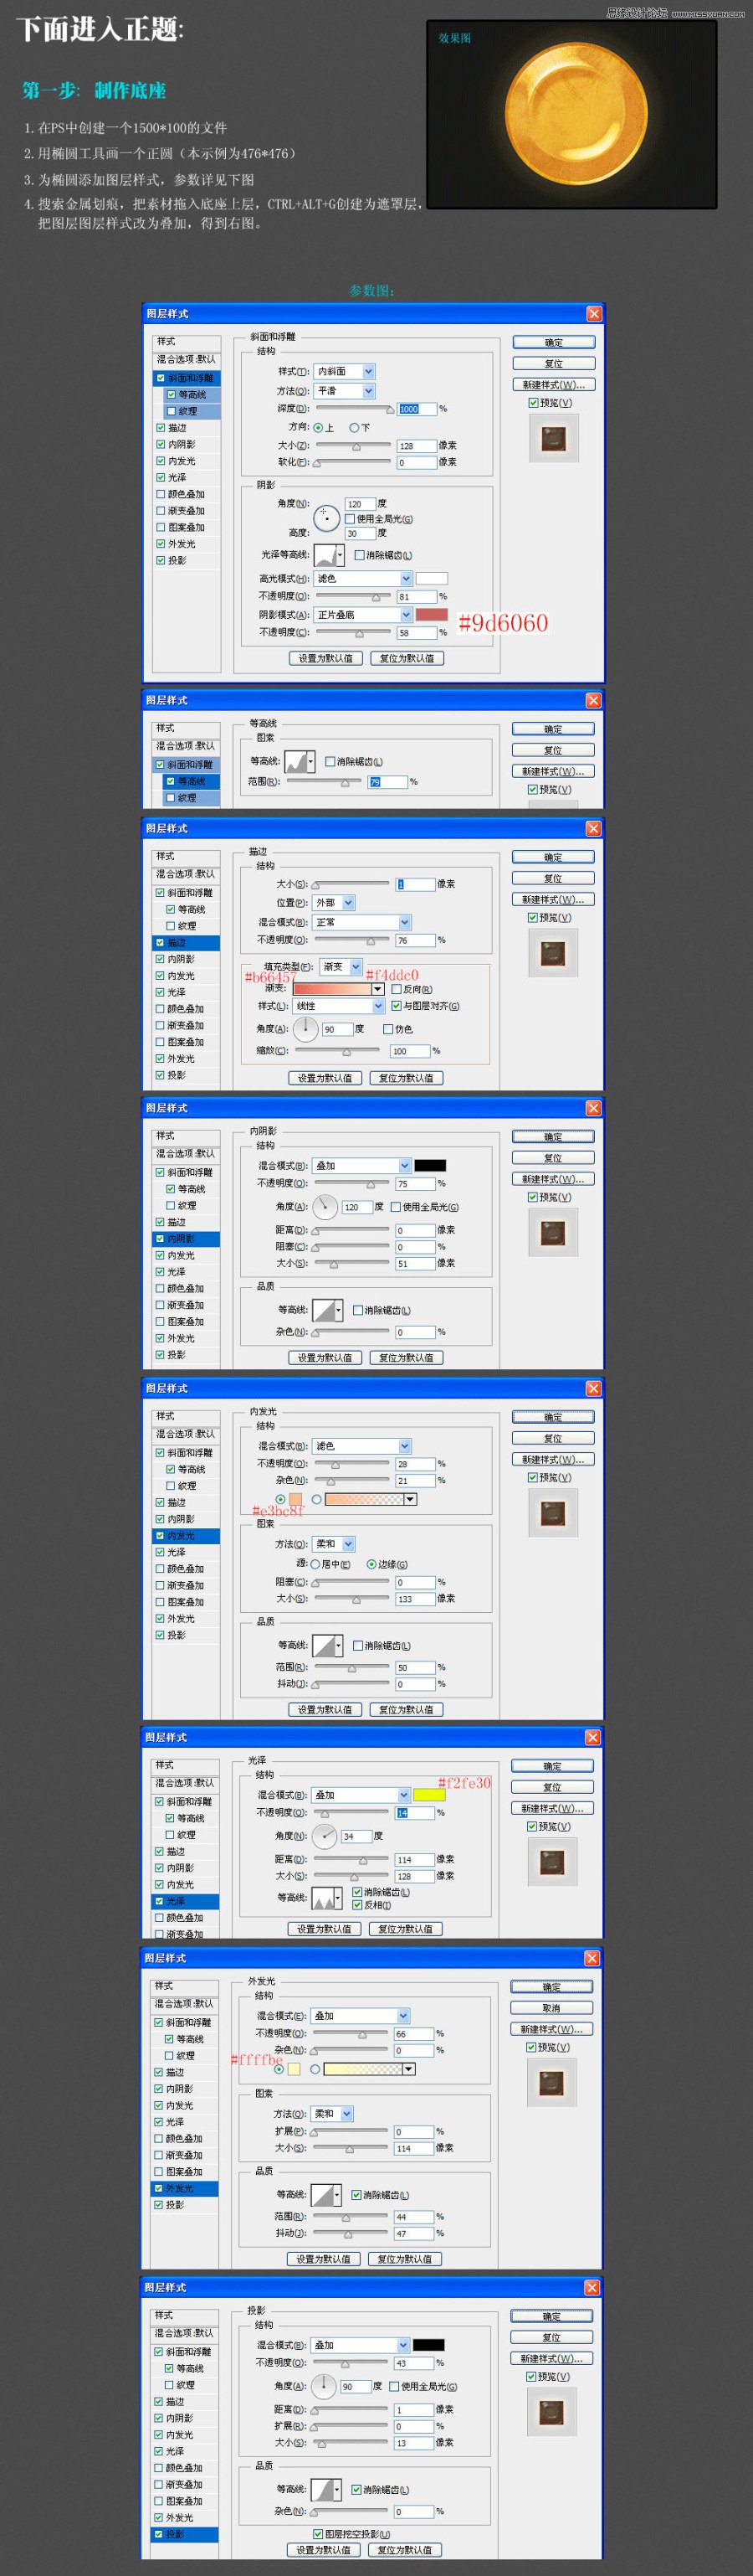This screenshot has height=2576, width=753.
Task: Select the 居中 source radio in 内发光 panel
Action: [315, 1564]
